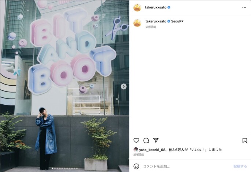Viewport: 251px width, 172px height.
Task: Save post with bookmark icon
Action: click(245, 140)
